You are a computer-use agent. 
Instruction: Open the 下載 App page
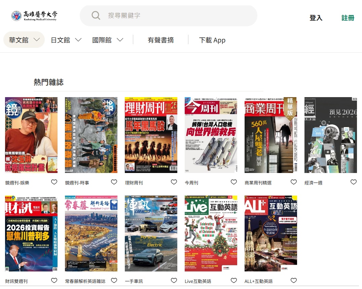(x=212, y=40)
